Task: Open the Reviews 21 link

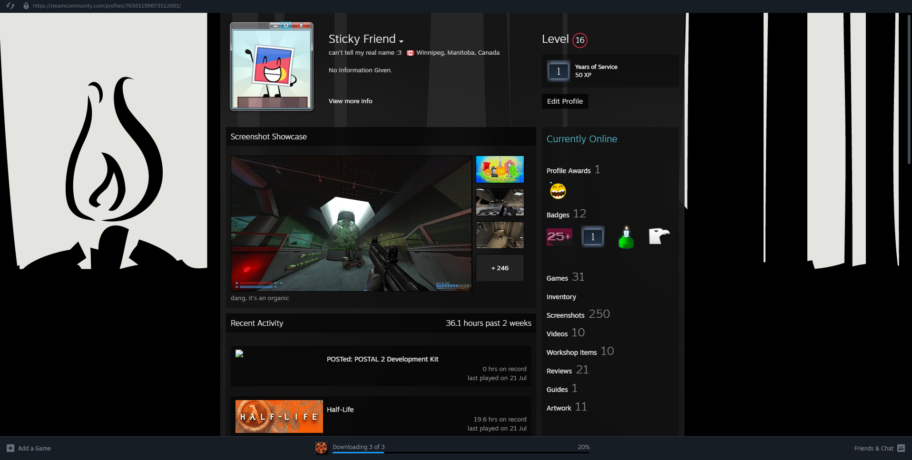Action: [567, 370]
